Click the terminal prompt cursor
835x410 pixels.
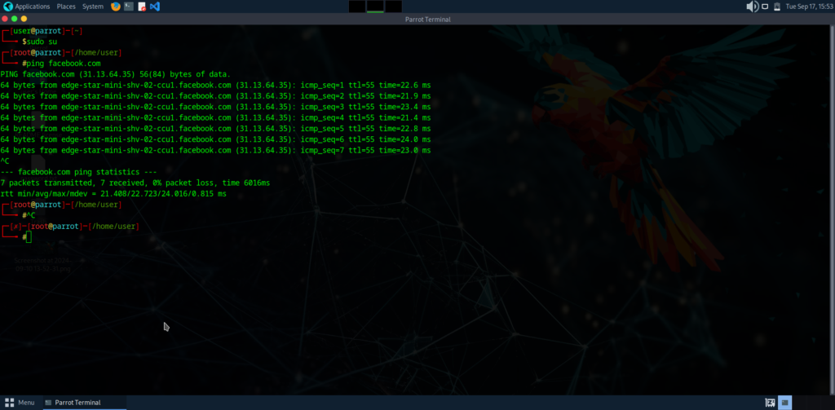tap(29, 237)
